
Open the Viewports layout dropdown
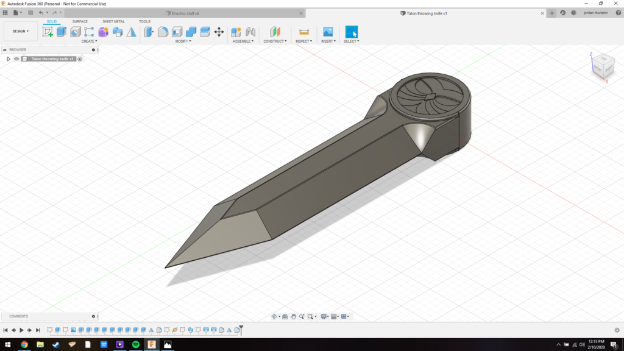345,316
